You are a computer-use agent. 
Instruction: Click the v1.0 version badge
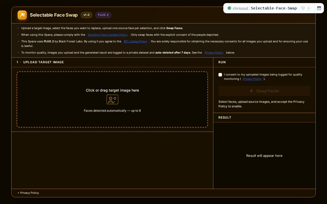(86, 15)
